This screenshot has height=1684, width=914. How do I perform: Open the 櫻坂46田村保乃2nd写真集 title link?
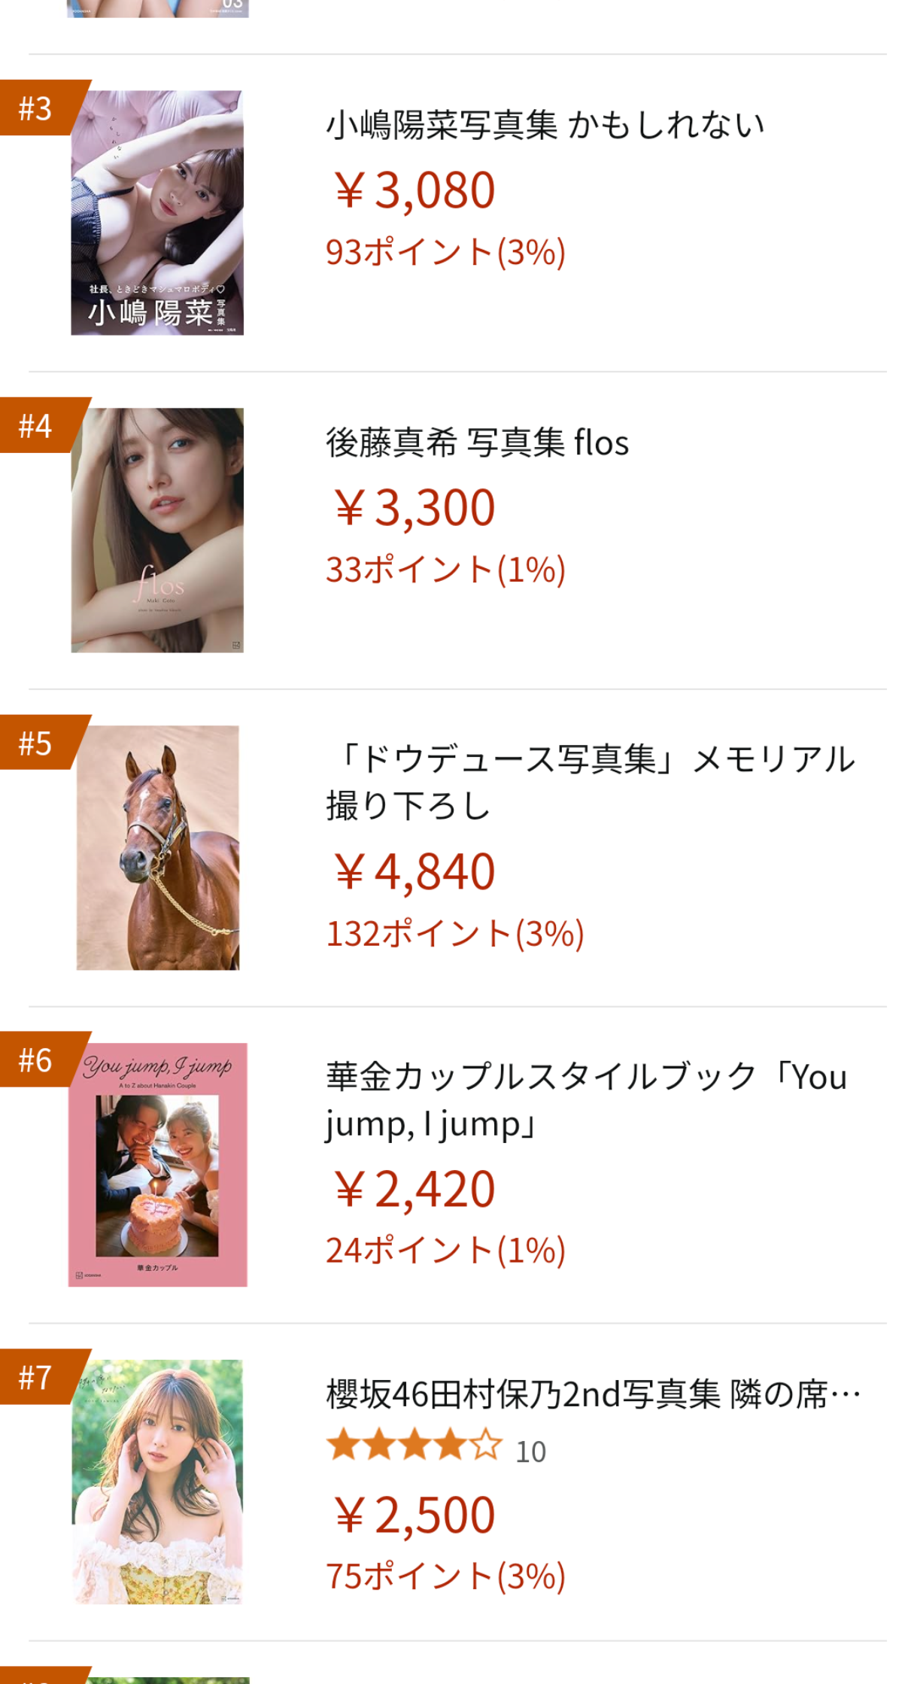tap(594, 1394)
